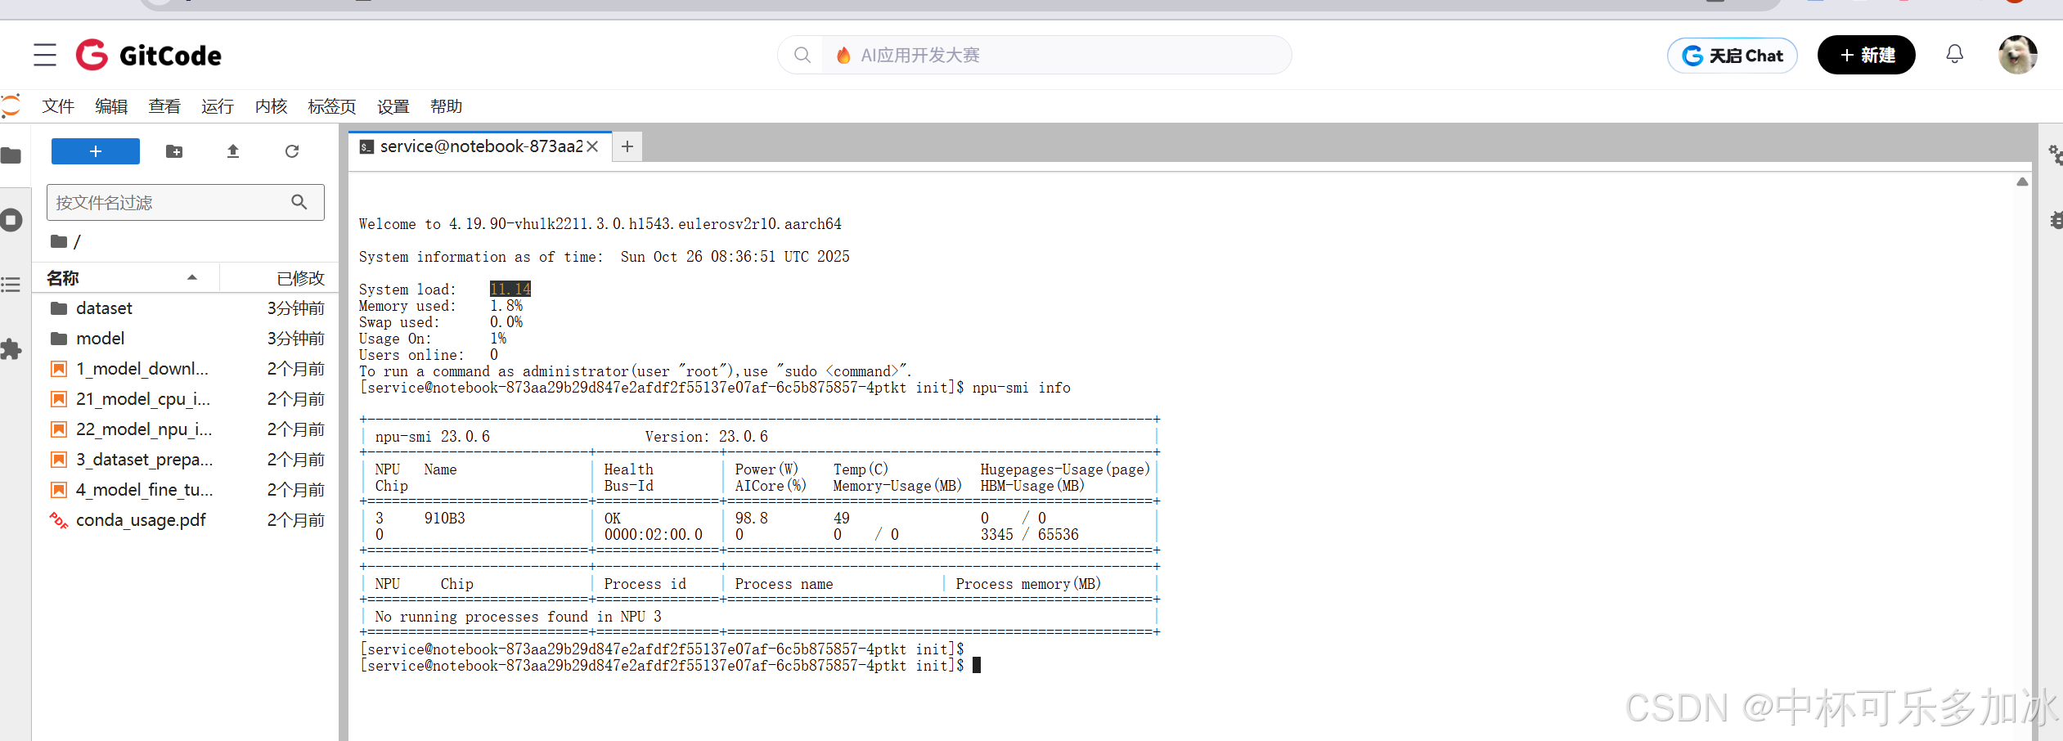Select conda_usage.pdf file
2063x741 pixels.
(x=187, y=520)
